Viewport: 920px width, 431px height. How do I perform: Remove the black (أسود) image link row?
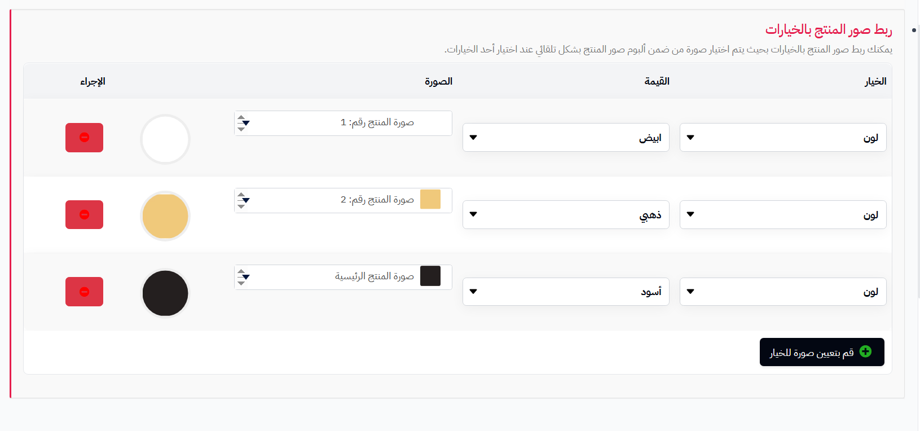click(84, 292)
